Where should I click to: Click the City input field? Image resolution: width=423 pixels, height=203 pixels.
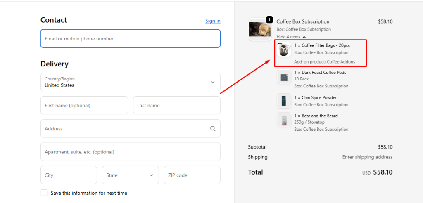point(69,175)
